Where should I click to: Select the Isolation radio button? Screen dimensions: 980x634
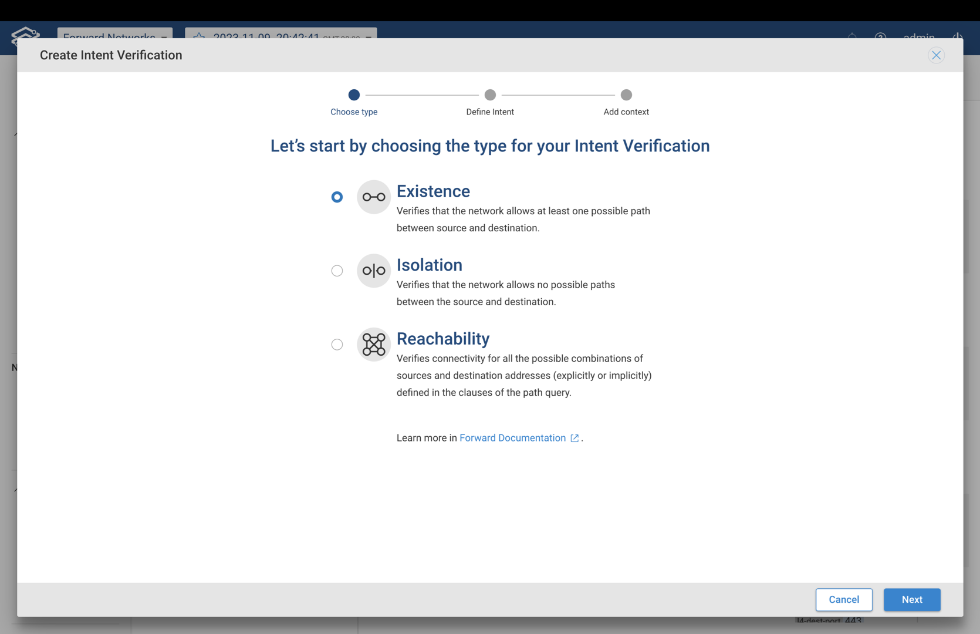point(337,271)
